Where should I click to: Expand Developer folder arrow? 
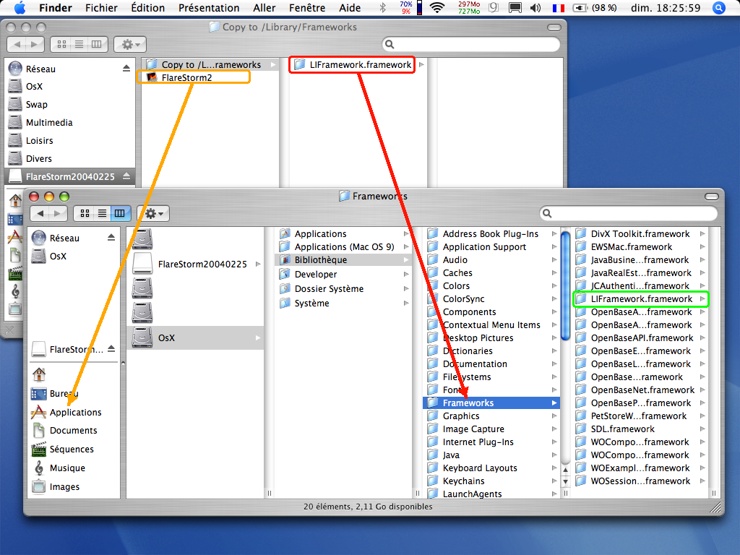[x=406, y=274]
